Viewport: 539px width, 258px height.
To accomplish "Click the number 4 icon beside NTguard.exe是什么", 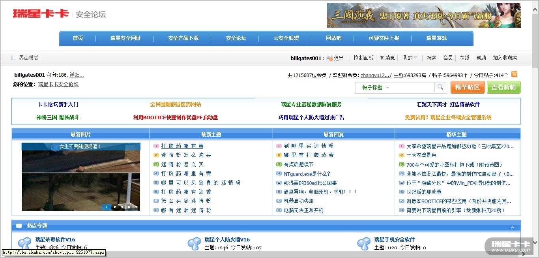I will click(279, 174).
